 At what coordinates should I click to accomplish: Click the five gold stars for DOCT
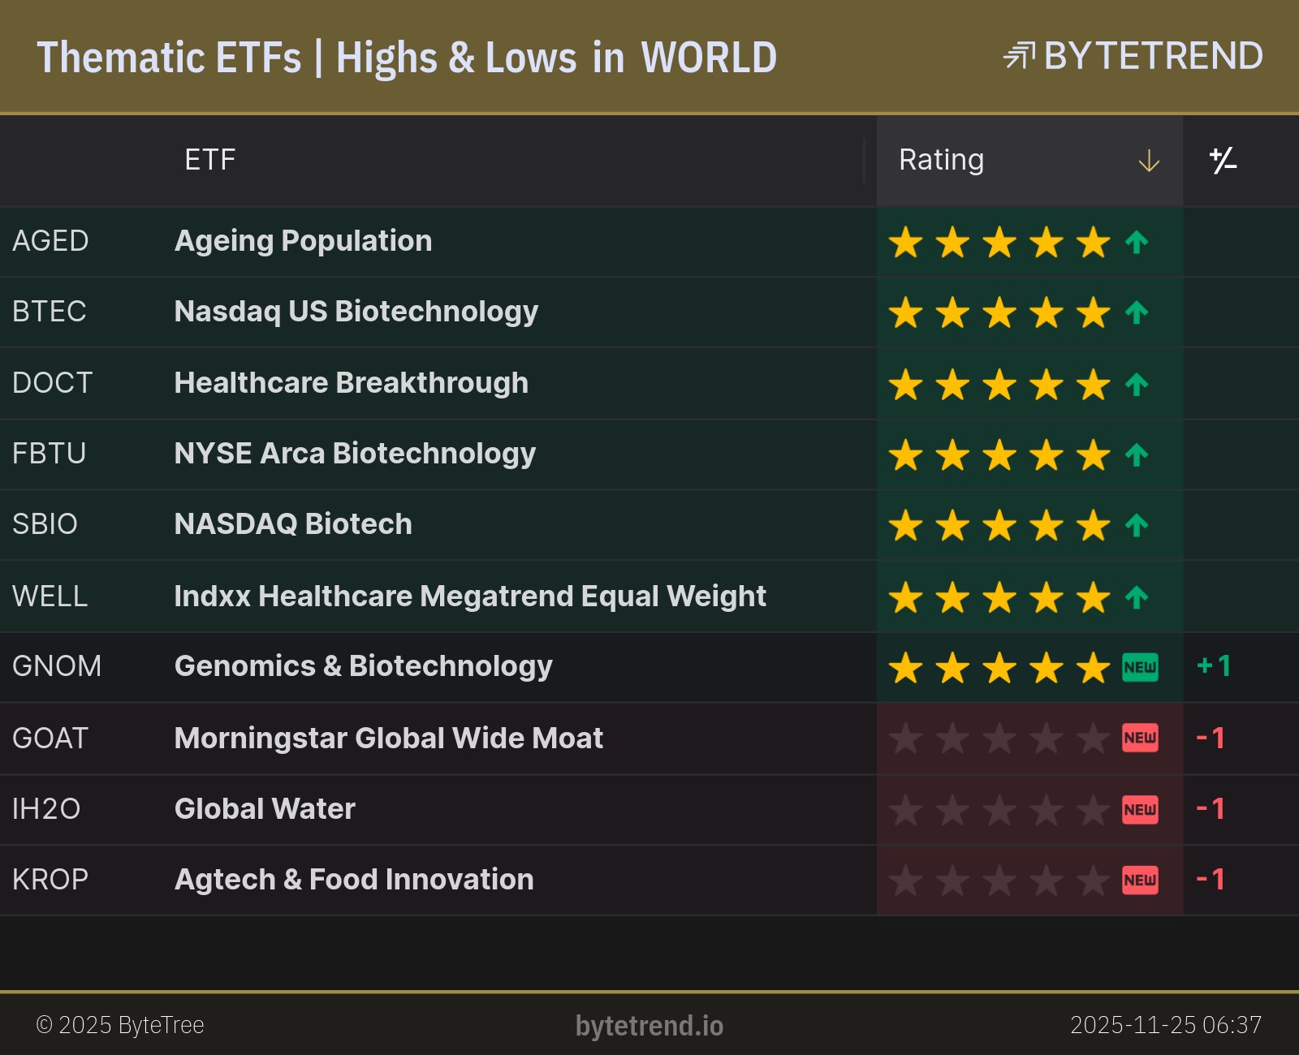(x=999, y=384)
